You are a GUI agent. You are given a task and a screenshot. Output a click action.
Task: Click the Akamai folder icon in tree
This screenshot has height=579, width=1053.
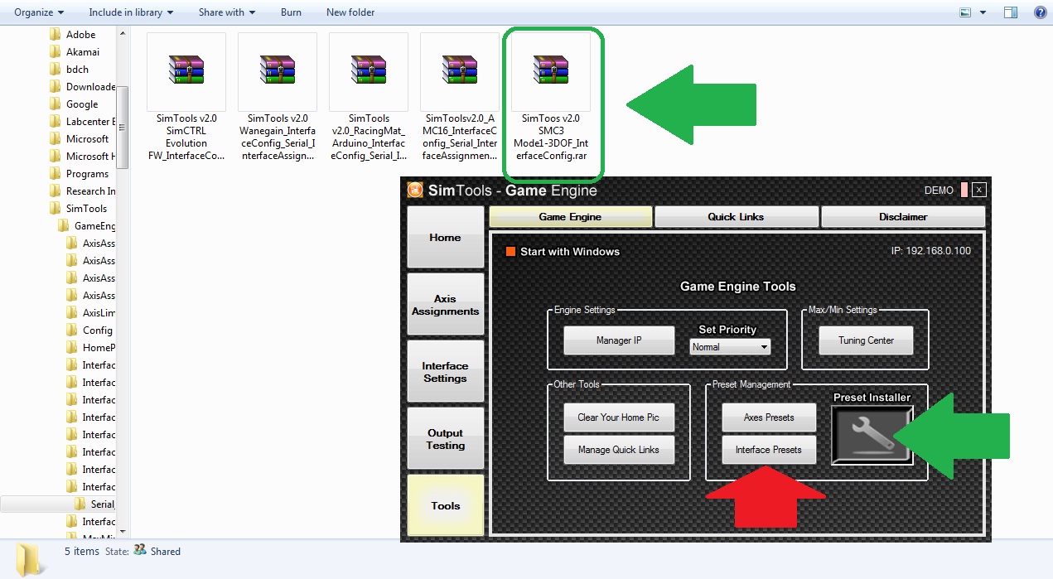point(56,52)
